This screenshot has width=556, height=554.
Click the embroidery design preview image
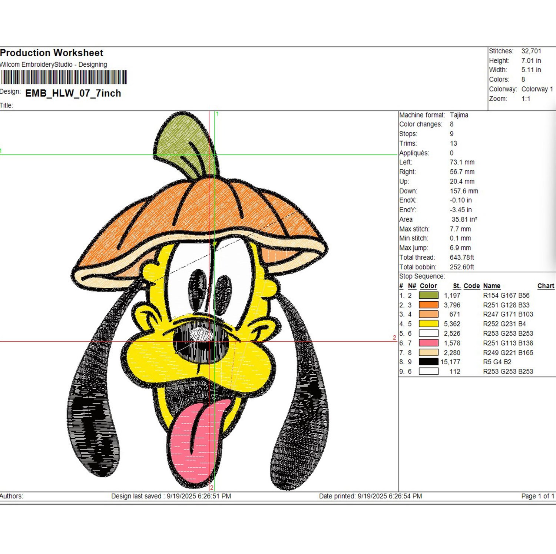point(199,301)
